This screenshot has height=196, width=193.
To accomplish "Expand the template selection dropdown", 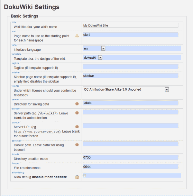I will coord(100,57).
